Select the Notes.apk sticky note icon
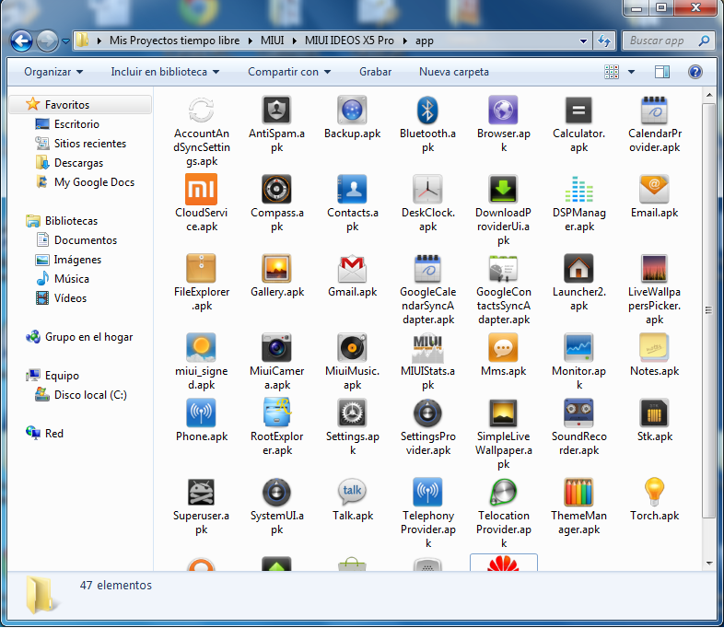This screenshot has width=724, height=628. (x=654, y=347)
